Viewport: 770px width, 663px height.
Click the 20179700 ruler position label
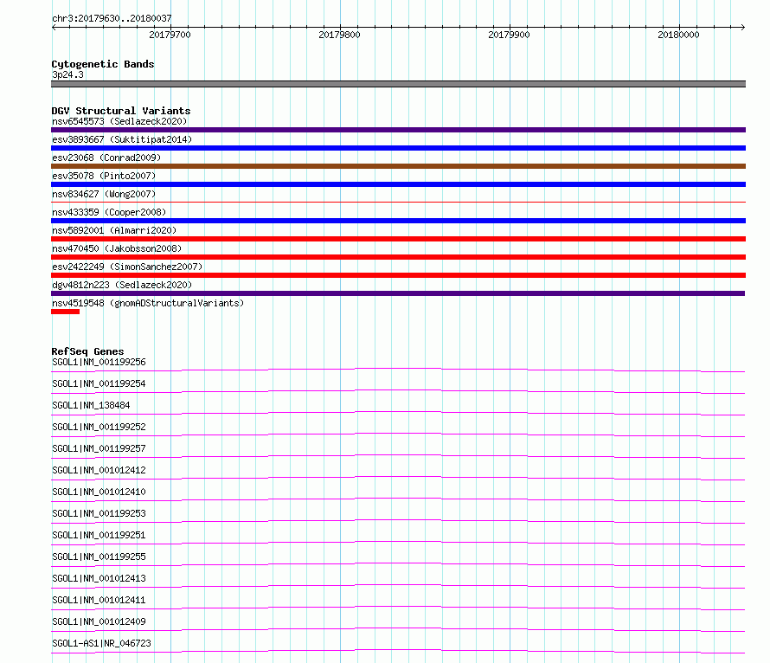170,35
